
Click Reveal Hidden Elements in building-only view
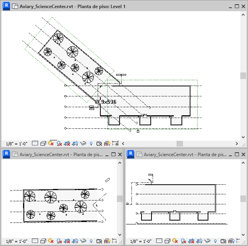pyautogui.click(x=215, y=241)
